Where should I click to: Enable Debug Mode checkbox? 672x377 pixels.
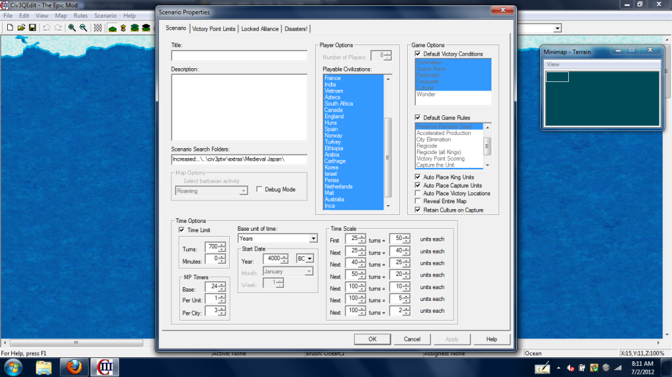point(259,189)
